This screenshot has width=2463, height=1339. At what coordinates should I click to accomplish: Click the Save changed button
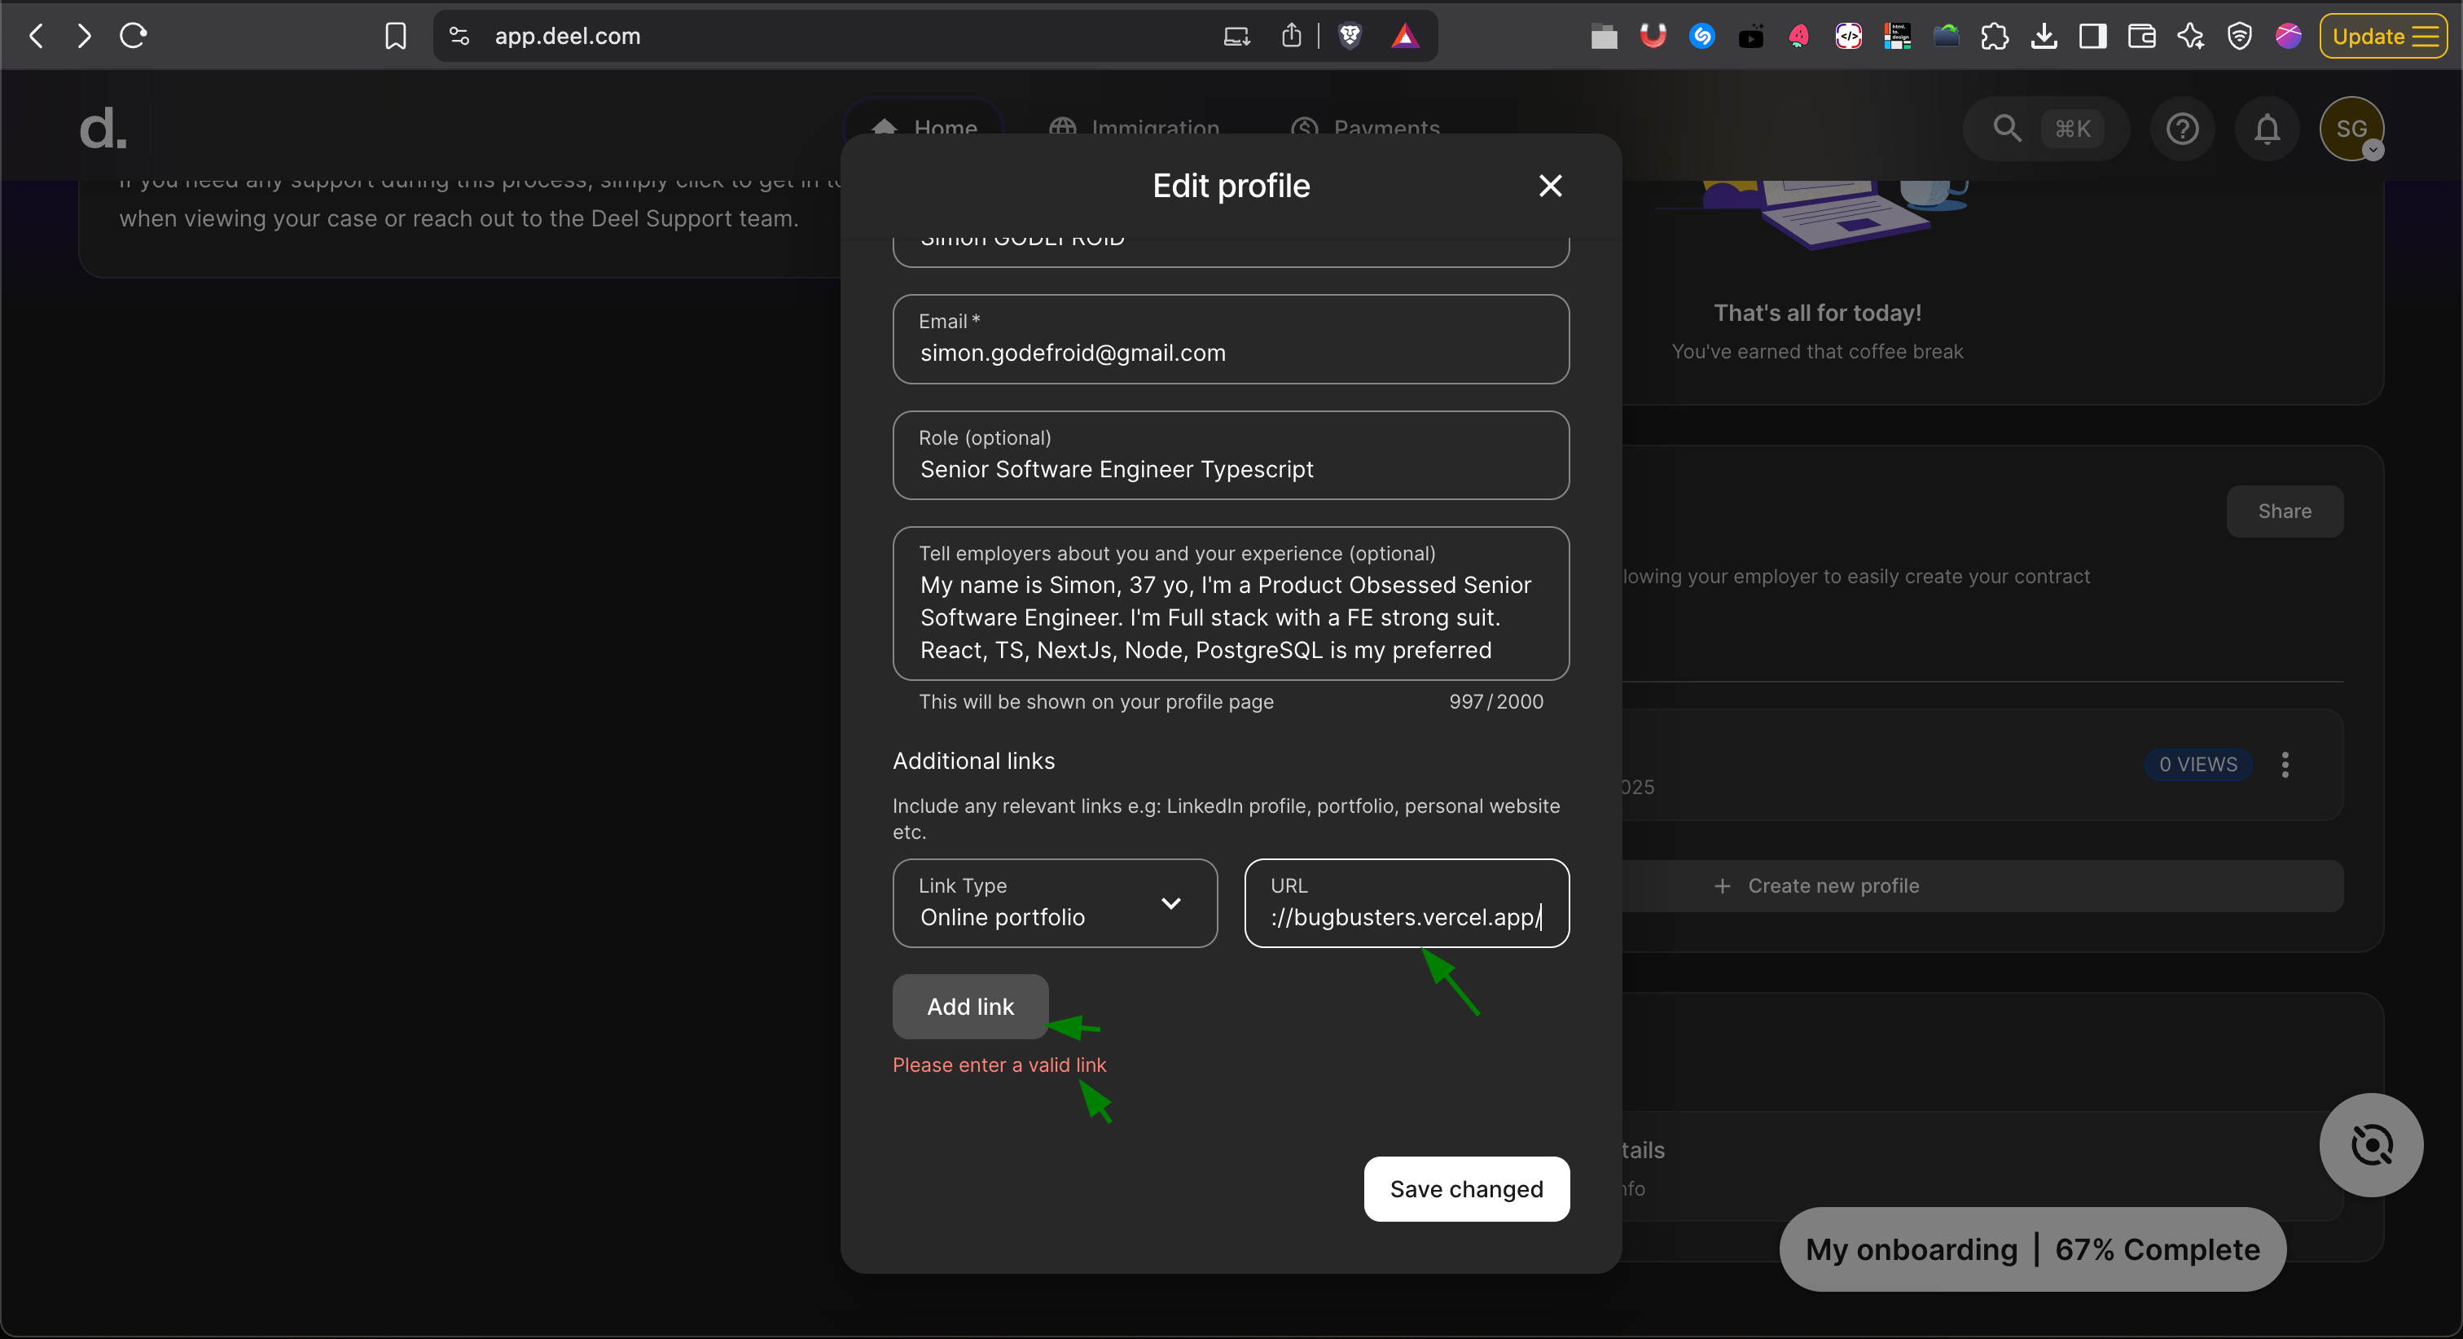pos(1466,1189)
